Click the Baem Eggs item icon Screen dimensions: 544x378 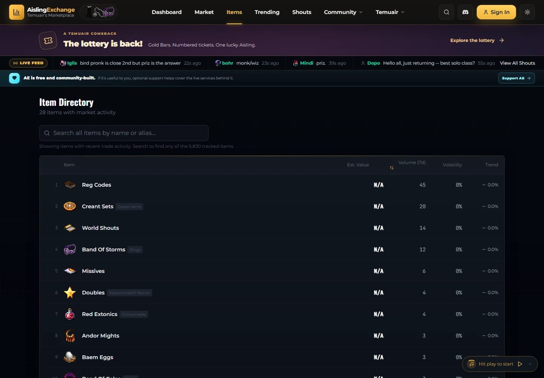70,357
